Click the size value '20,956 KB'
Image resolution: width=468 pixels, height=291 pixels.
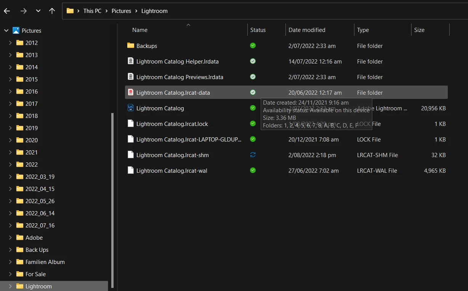[433, 108]
